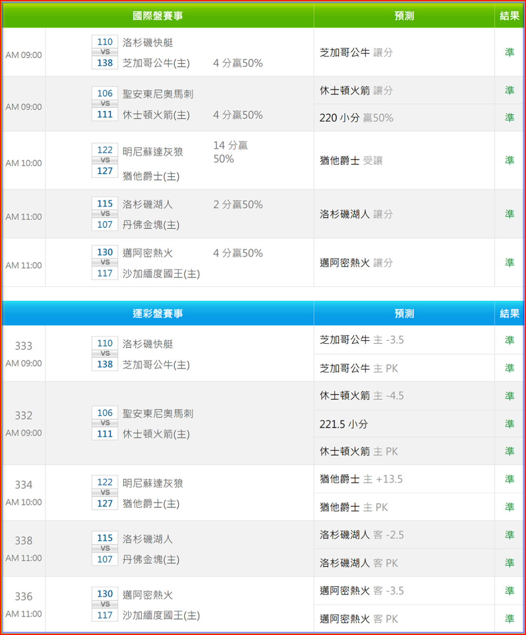Click 休士頓火箭(主) team name in 運彩盤賽事
The height and width of the screenshot is (635, 526).
click(156, 434)
